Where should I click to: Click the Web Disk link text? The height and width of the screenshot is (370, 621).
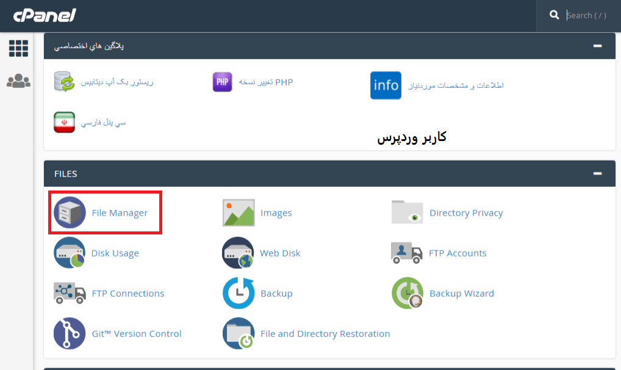[x=280, y=253]
